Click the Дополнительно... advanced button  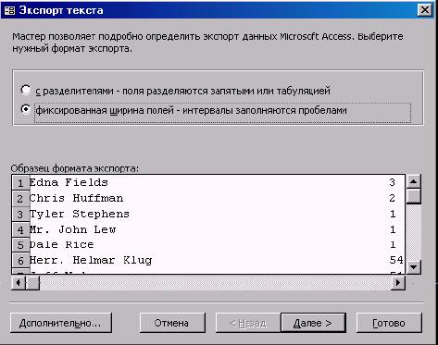(61, 323)
